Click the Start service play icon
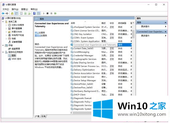Screen dimensions: 170x123 (44, 13)
